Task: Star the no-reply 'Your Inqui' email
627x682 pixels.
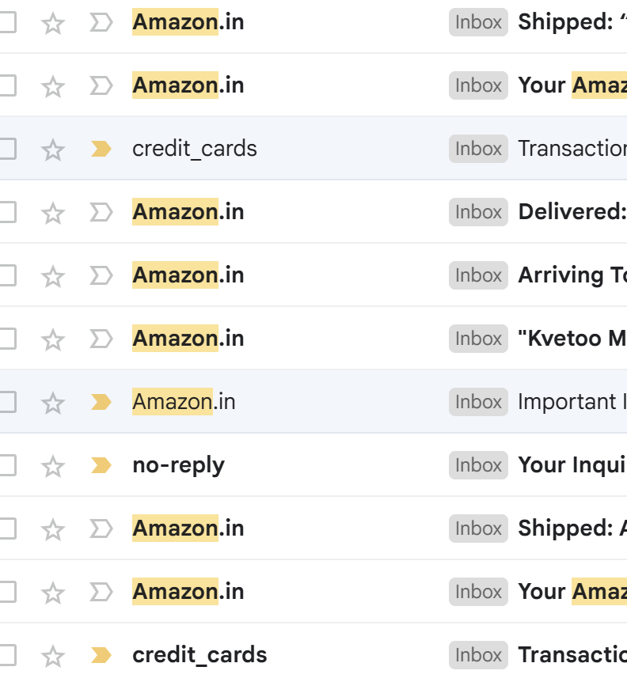Action: [x=53, y=466]
